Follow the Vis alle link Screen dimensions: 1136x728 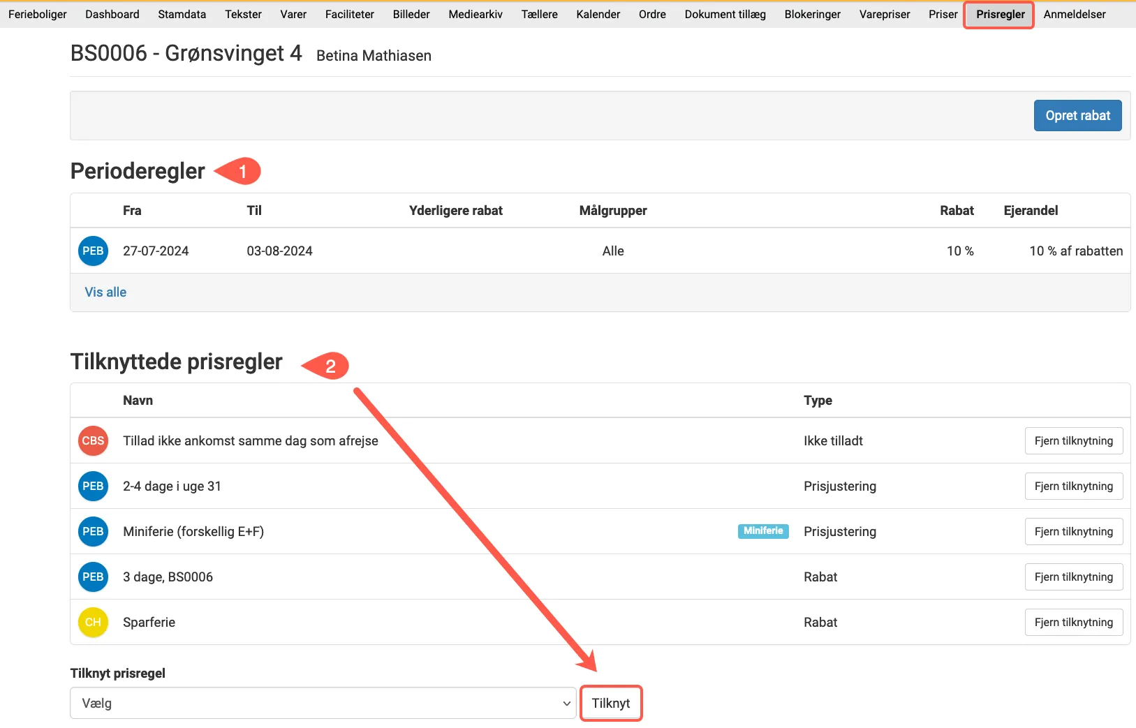point(105,292)
